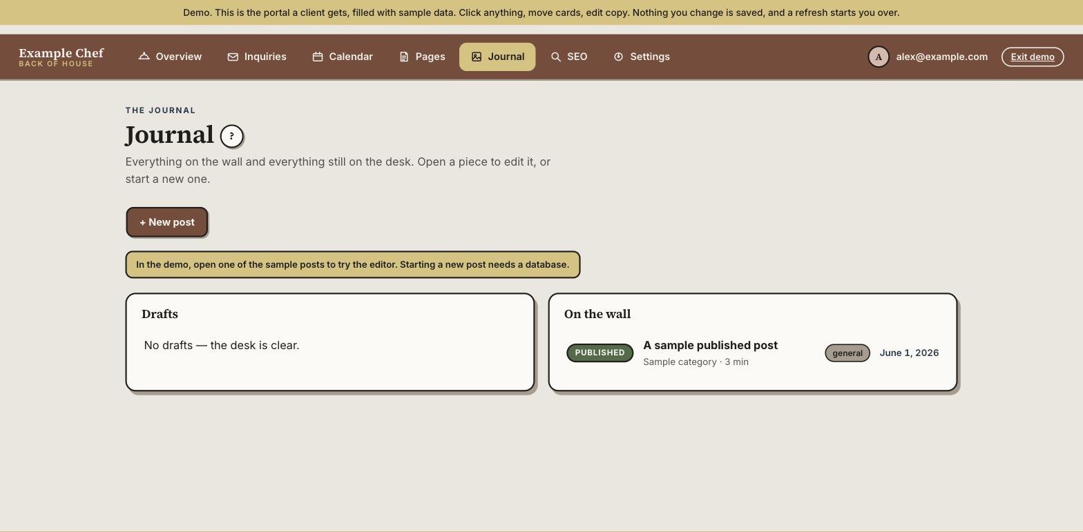Click the Exit demo button
The image size is (1083, 532).
(1033, 57)
